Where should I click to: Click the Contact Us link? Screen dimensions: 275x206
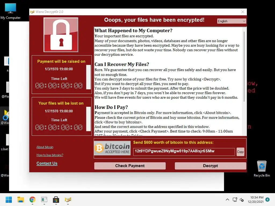(x=47, y=163)
